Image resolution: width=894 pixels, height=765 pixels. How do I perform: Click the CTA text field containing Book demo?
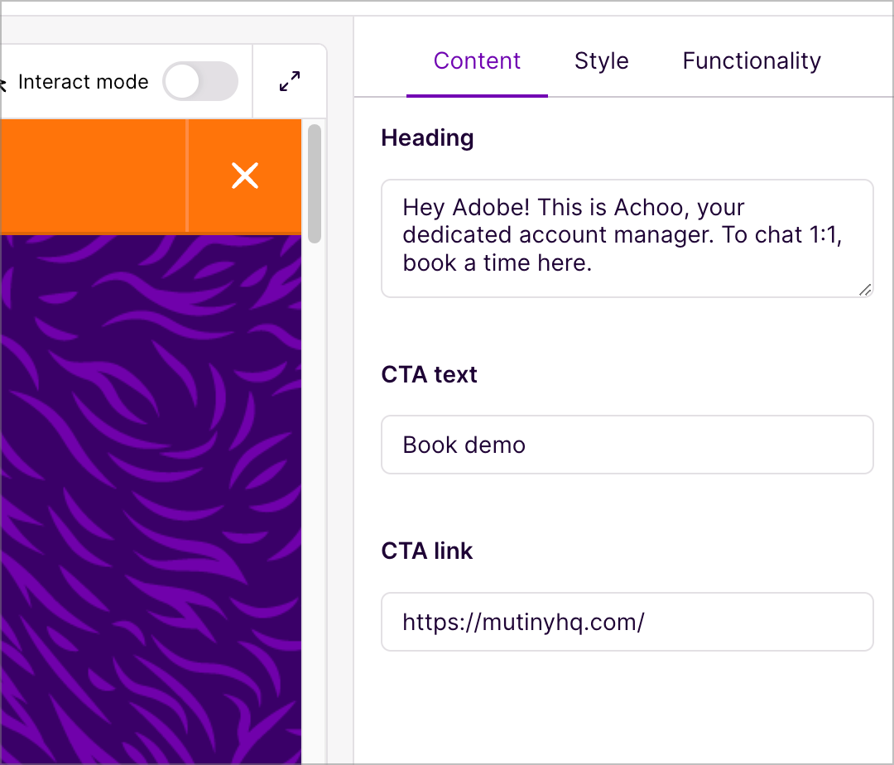(627, 445)
